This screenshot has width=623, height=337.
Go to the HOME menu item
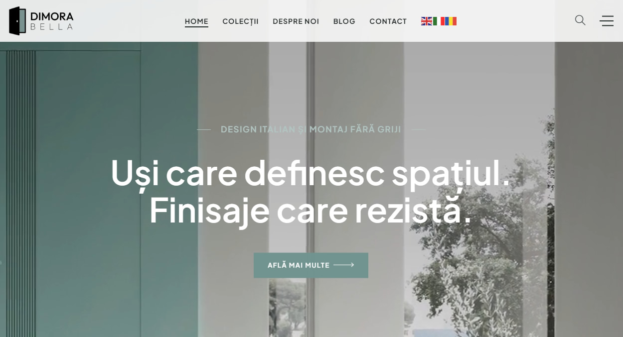click(x=196, y=21)
